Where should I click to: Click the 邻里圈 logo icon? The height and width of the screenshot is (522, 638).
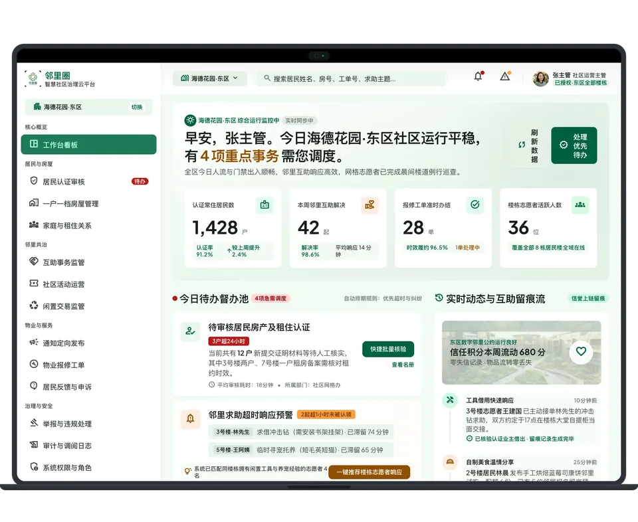(x=33, y=78)
